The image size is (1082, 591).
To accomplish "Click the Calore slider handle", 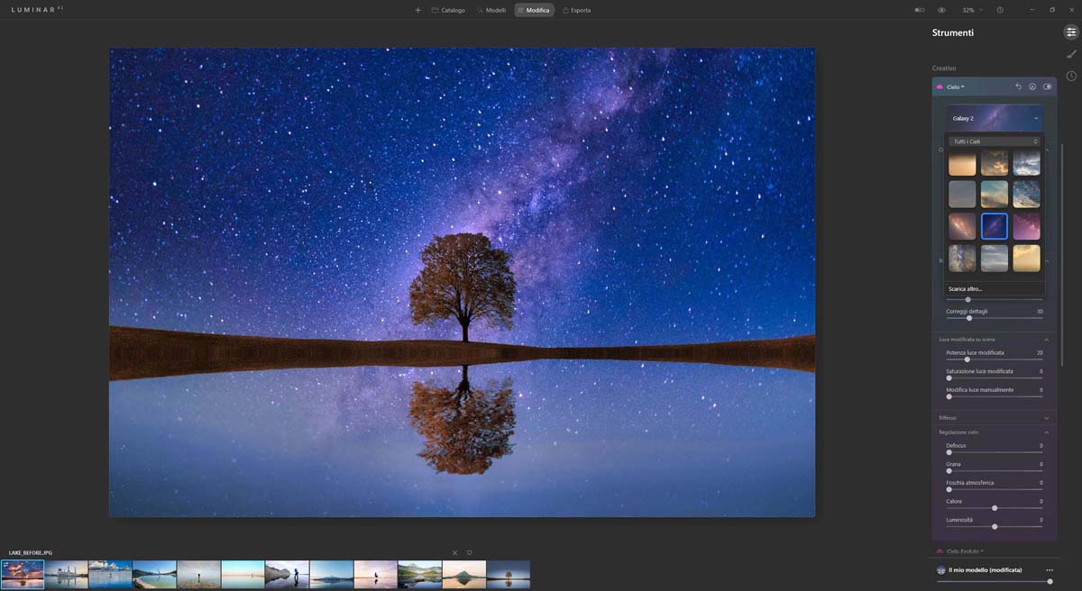I will point(995,508).
